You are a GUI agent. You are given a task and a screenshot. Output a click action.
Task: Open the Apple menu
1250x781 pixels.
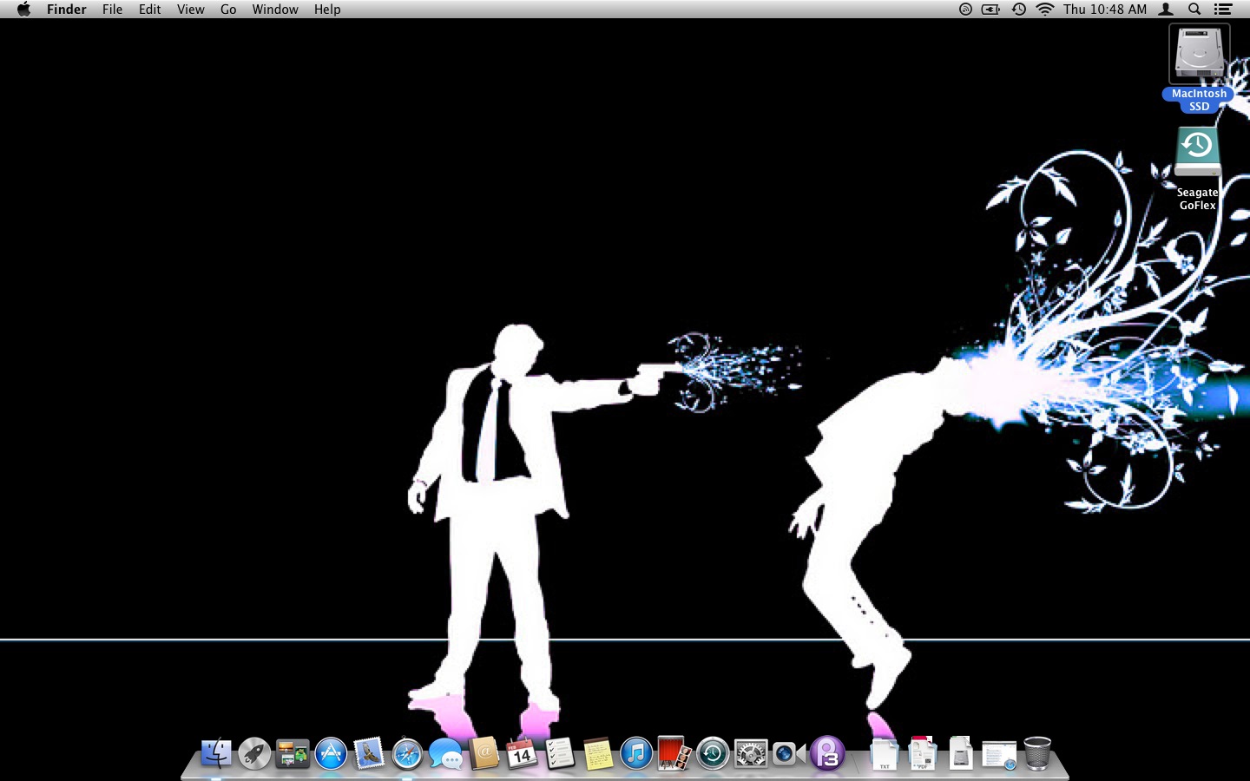(x=23, y=10)
